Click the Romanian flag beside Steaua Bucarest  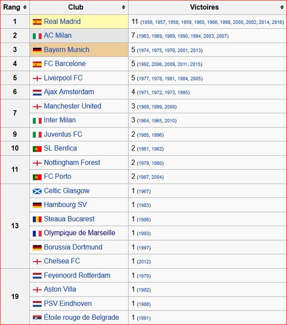[37, 219]
